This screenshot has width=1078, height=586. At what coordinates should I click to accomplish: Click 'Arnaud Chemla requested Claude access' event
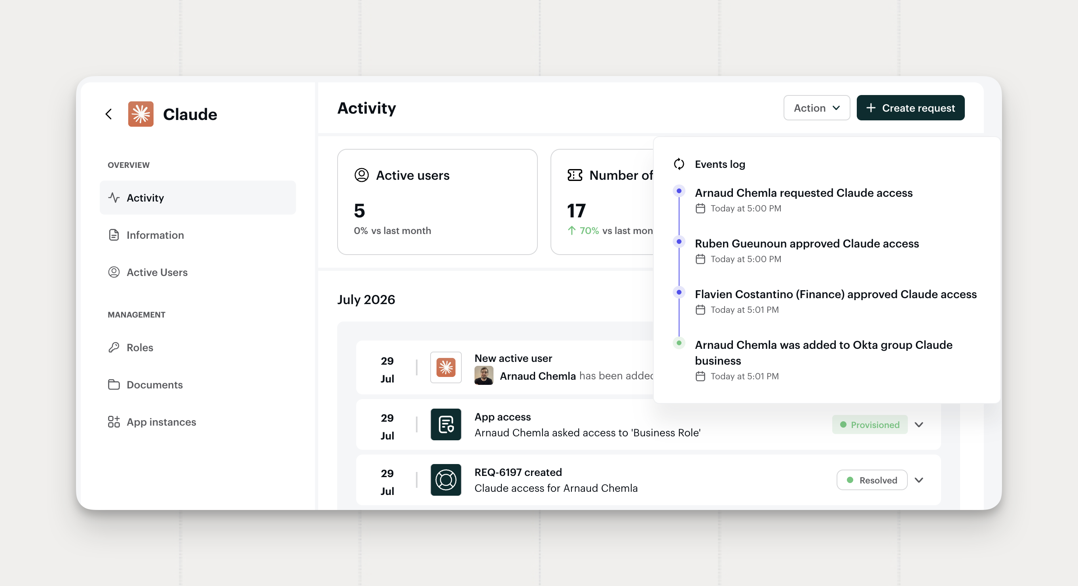click(804, 193)
